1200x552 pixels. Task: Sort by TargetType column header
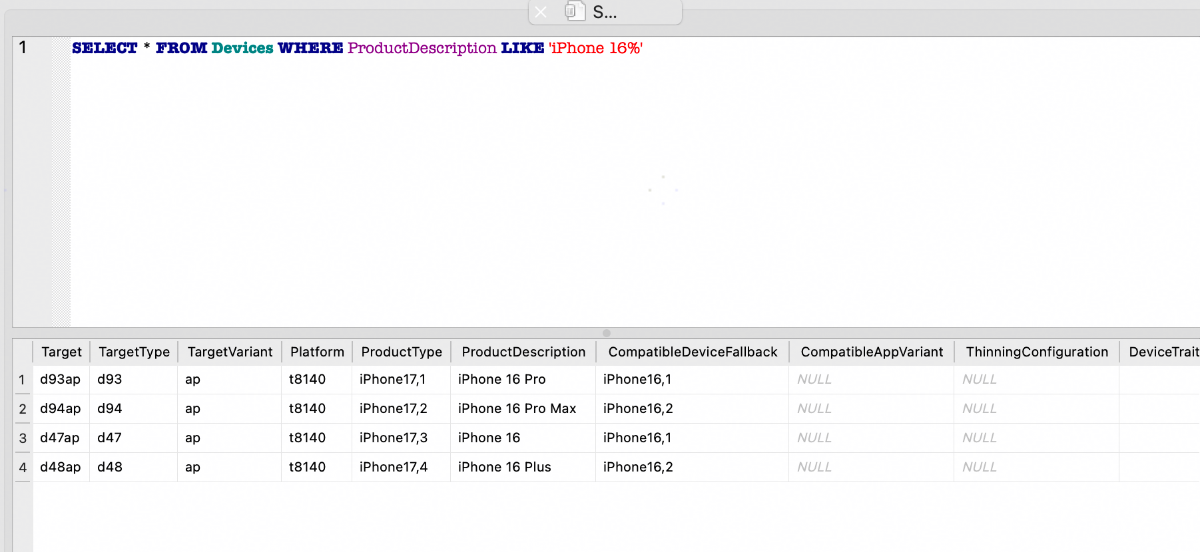coord(134,352)
